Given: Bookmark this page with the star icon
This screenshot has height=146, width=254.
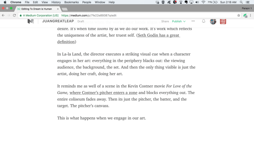Looking at the screenshot, I should pos(238,15).
